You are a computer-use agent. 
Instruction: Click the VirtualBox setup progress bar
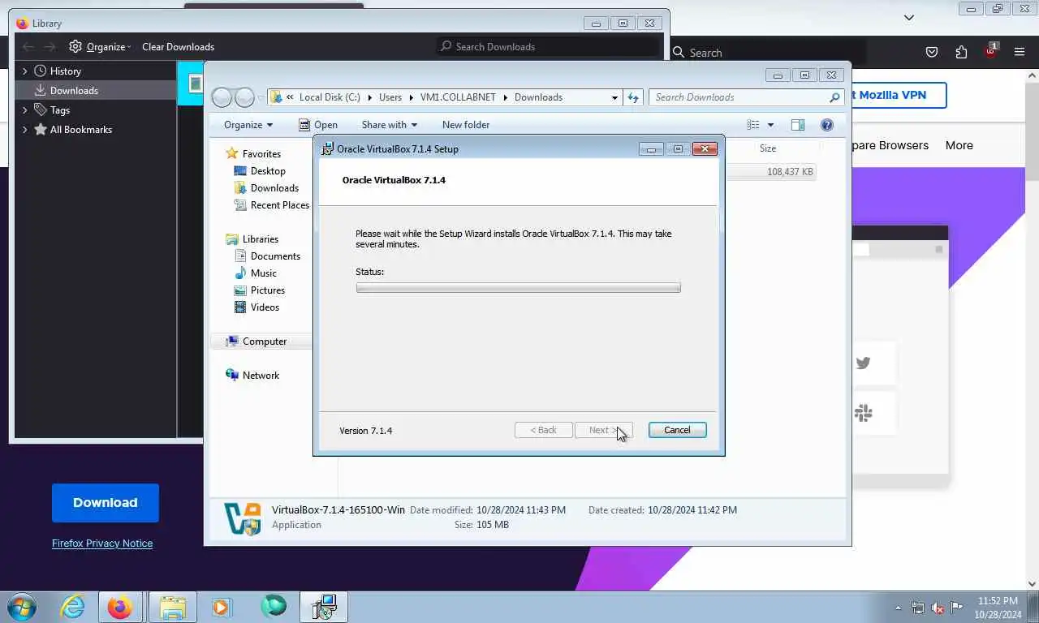pos(518,288)
